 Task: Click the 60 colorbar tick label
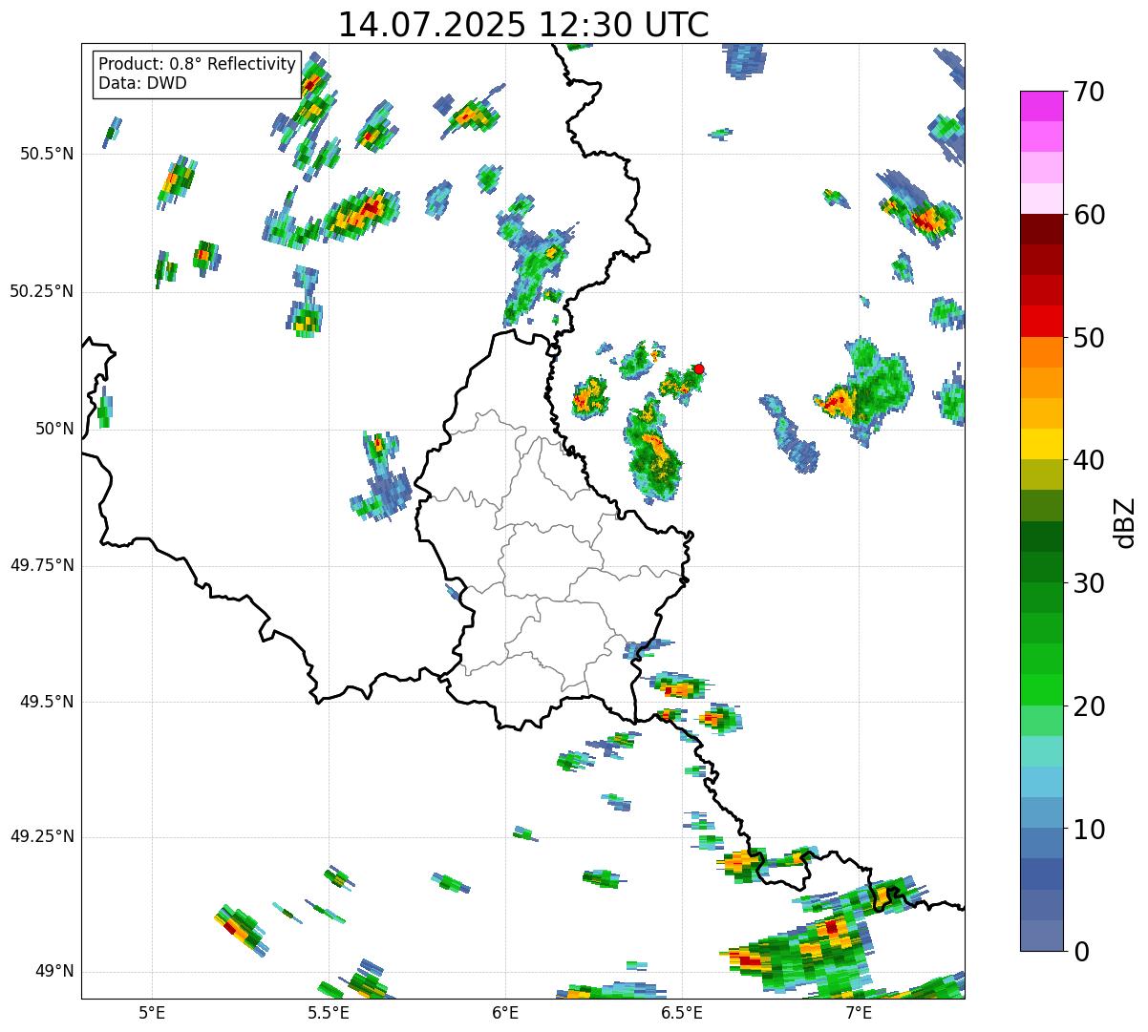tap(1088, 215)
